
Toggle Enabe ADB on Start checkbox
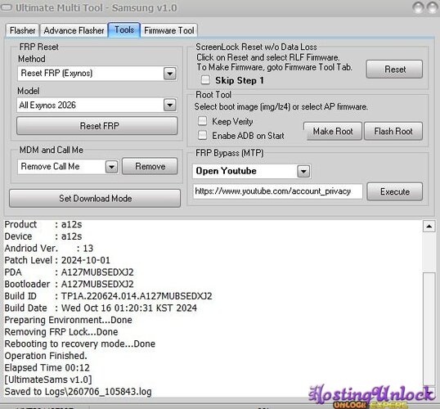(x=202, y=135)
